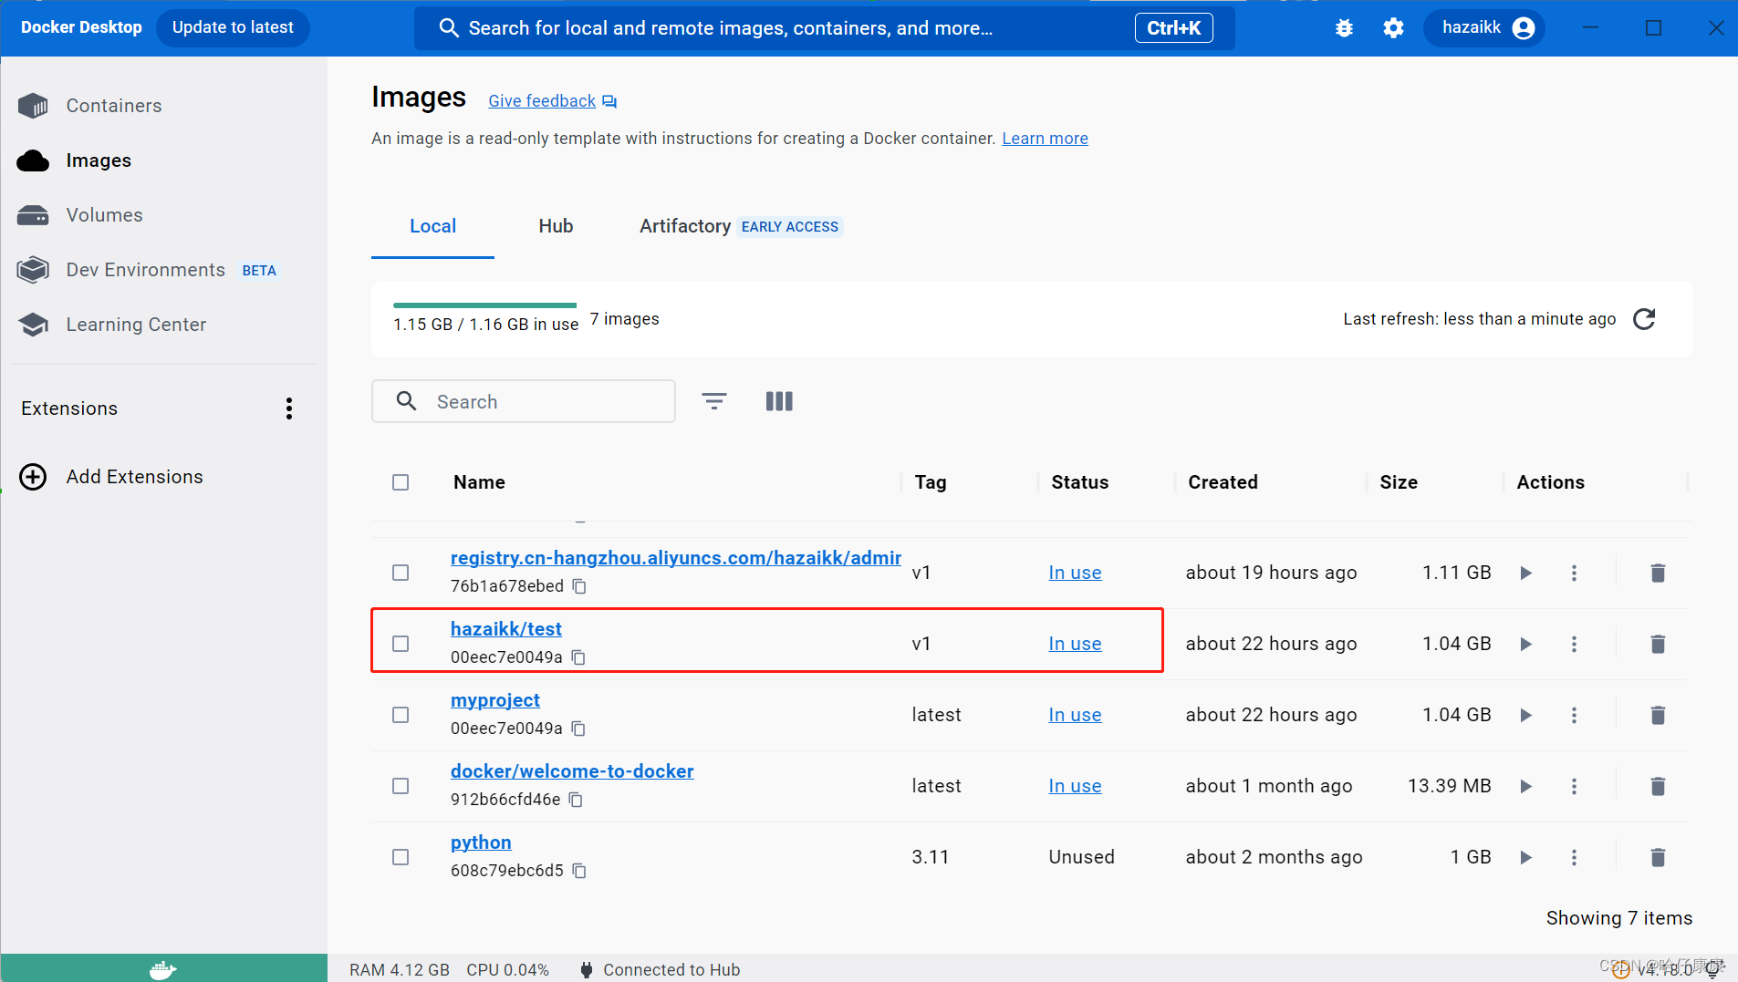Copy image ID 912b66cfd46e
The height and width of the screenshot is (982, 1738).
pyautogui.click(x=576, y=800)
